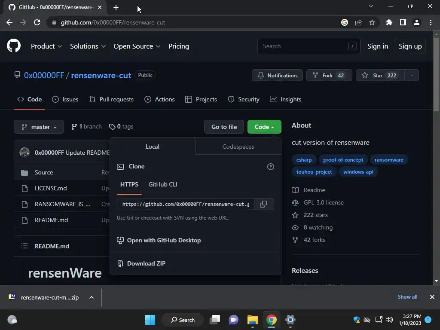This screenshot has width=440, height=330.
Task: Open Chrome three-dot menu
Action: click(431, 22)
